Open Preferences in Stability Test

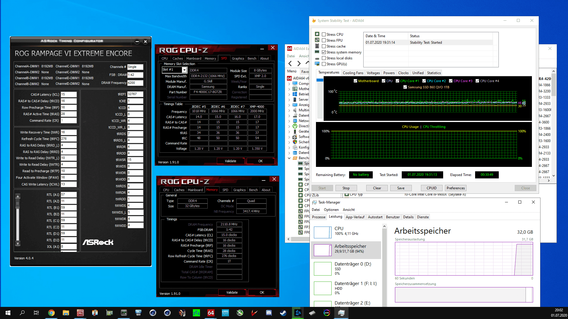pyautogui.click(x=456, y=188)
